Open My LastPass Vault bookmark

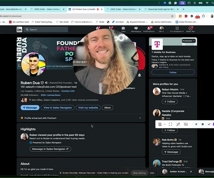[19, 22]
